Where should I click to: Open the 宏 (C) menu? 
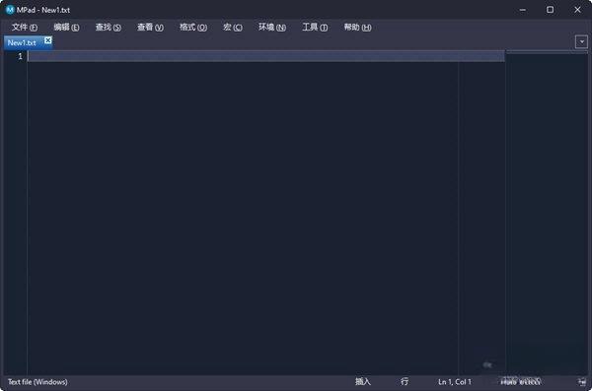[x=233, y=28]
